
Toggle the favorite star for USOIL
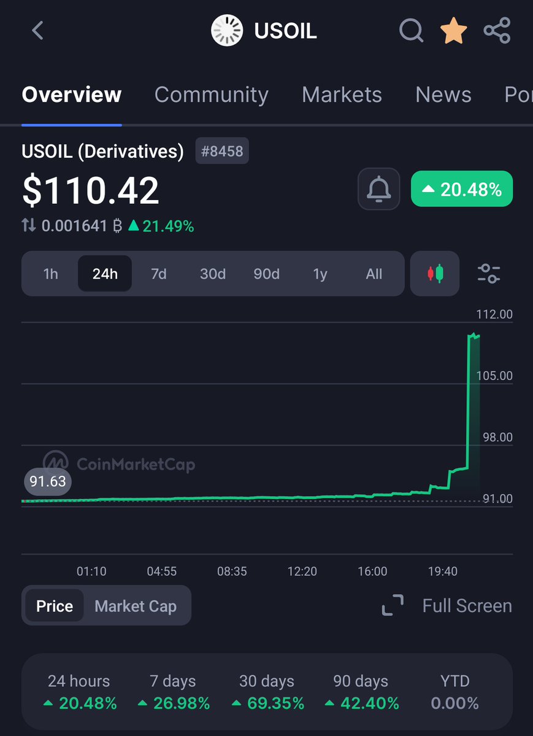(454, 30)
